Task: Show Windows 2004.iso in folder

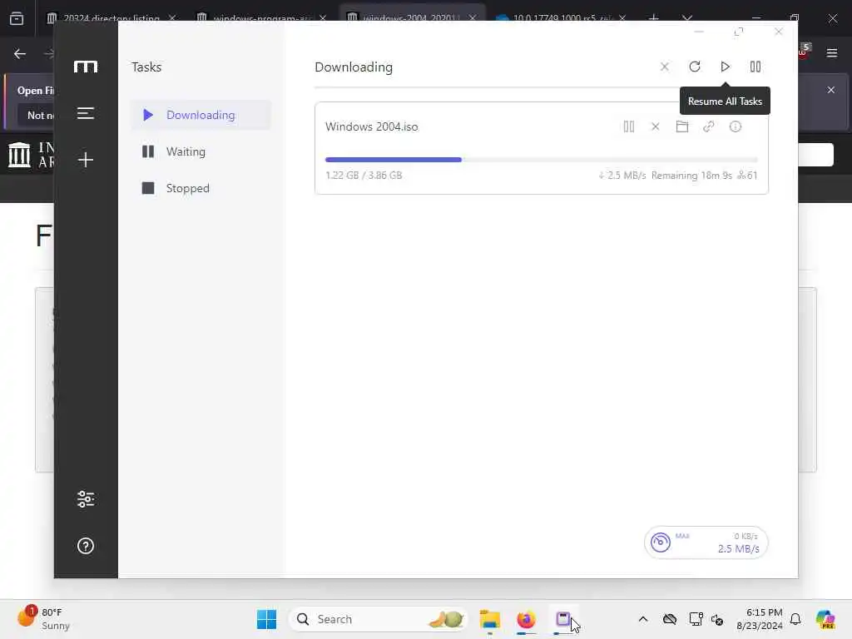Action: (x=682, y=126)
